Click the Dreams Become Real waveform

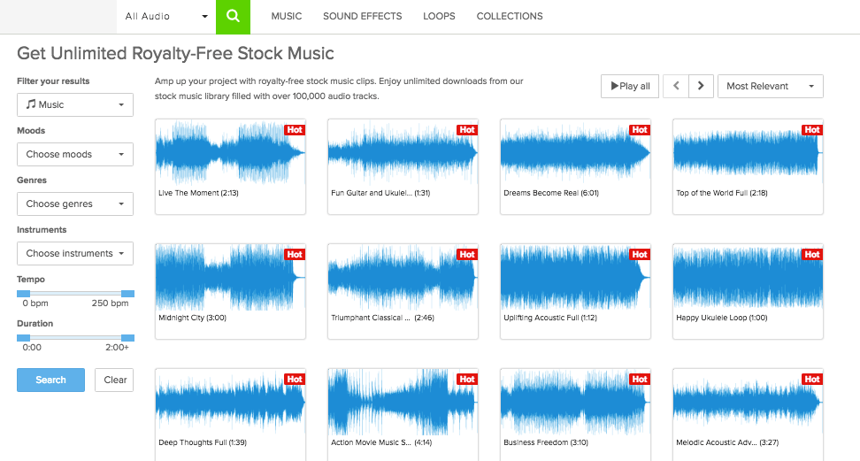click(x=575, y=152)
